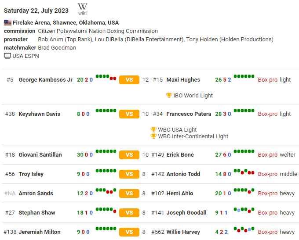Click the IBO World Light trophy icon
The height and width of the screenshot is (240, 299).
tap(169, 95)
